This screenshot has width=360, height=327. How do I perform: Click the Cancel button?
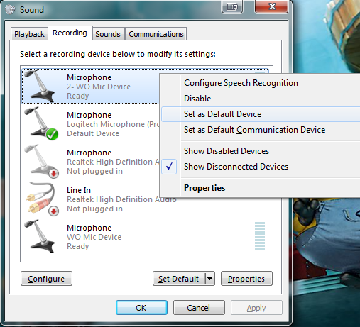[199, 308]
